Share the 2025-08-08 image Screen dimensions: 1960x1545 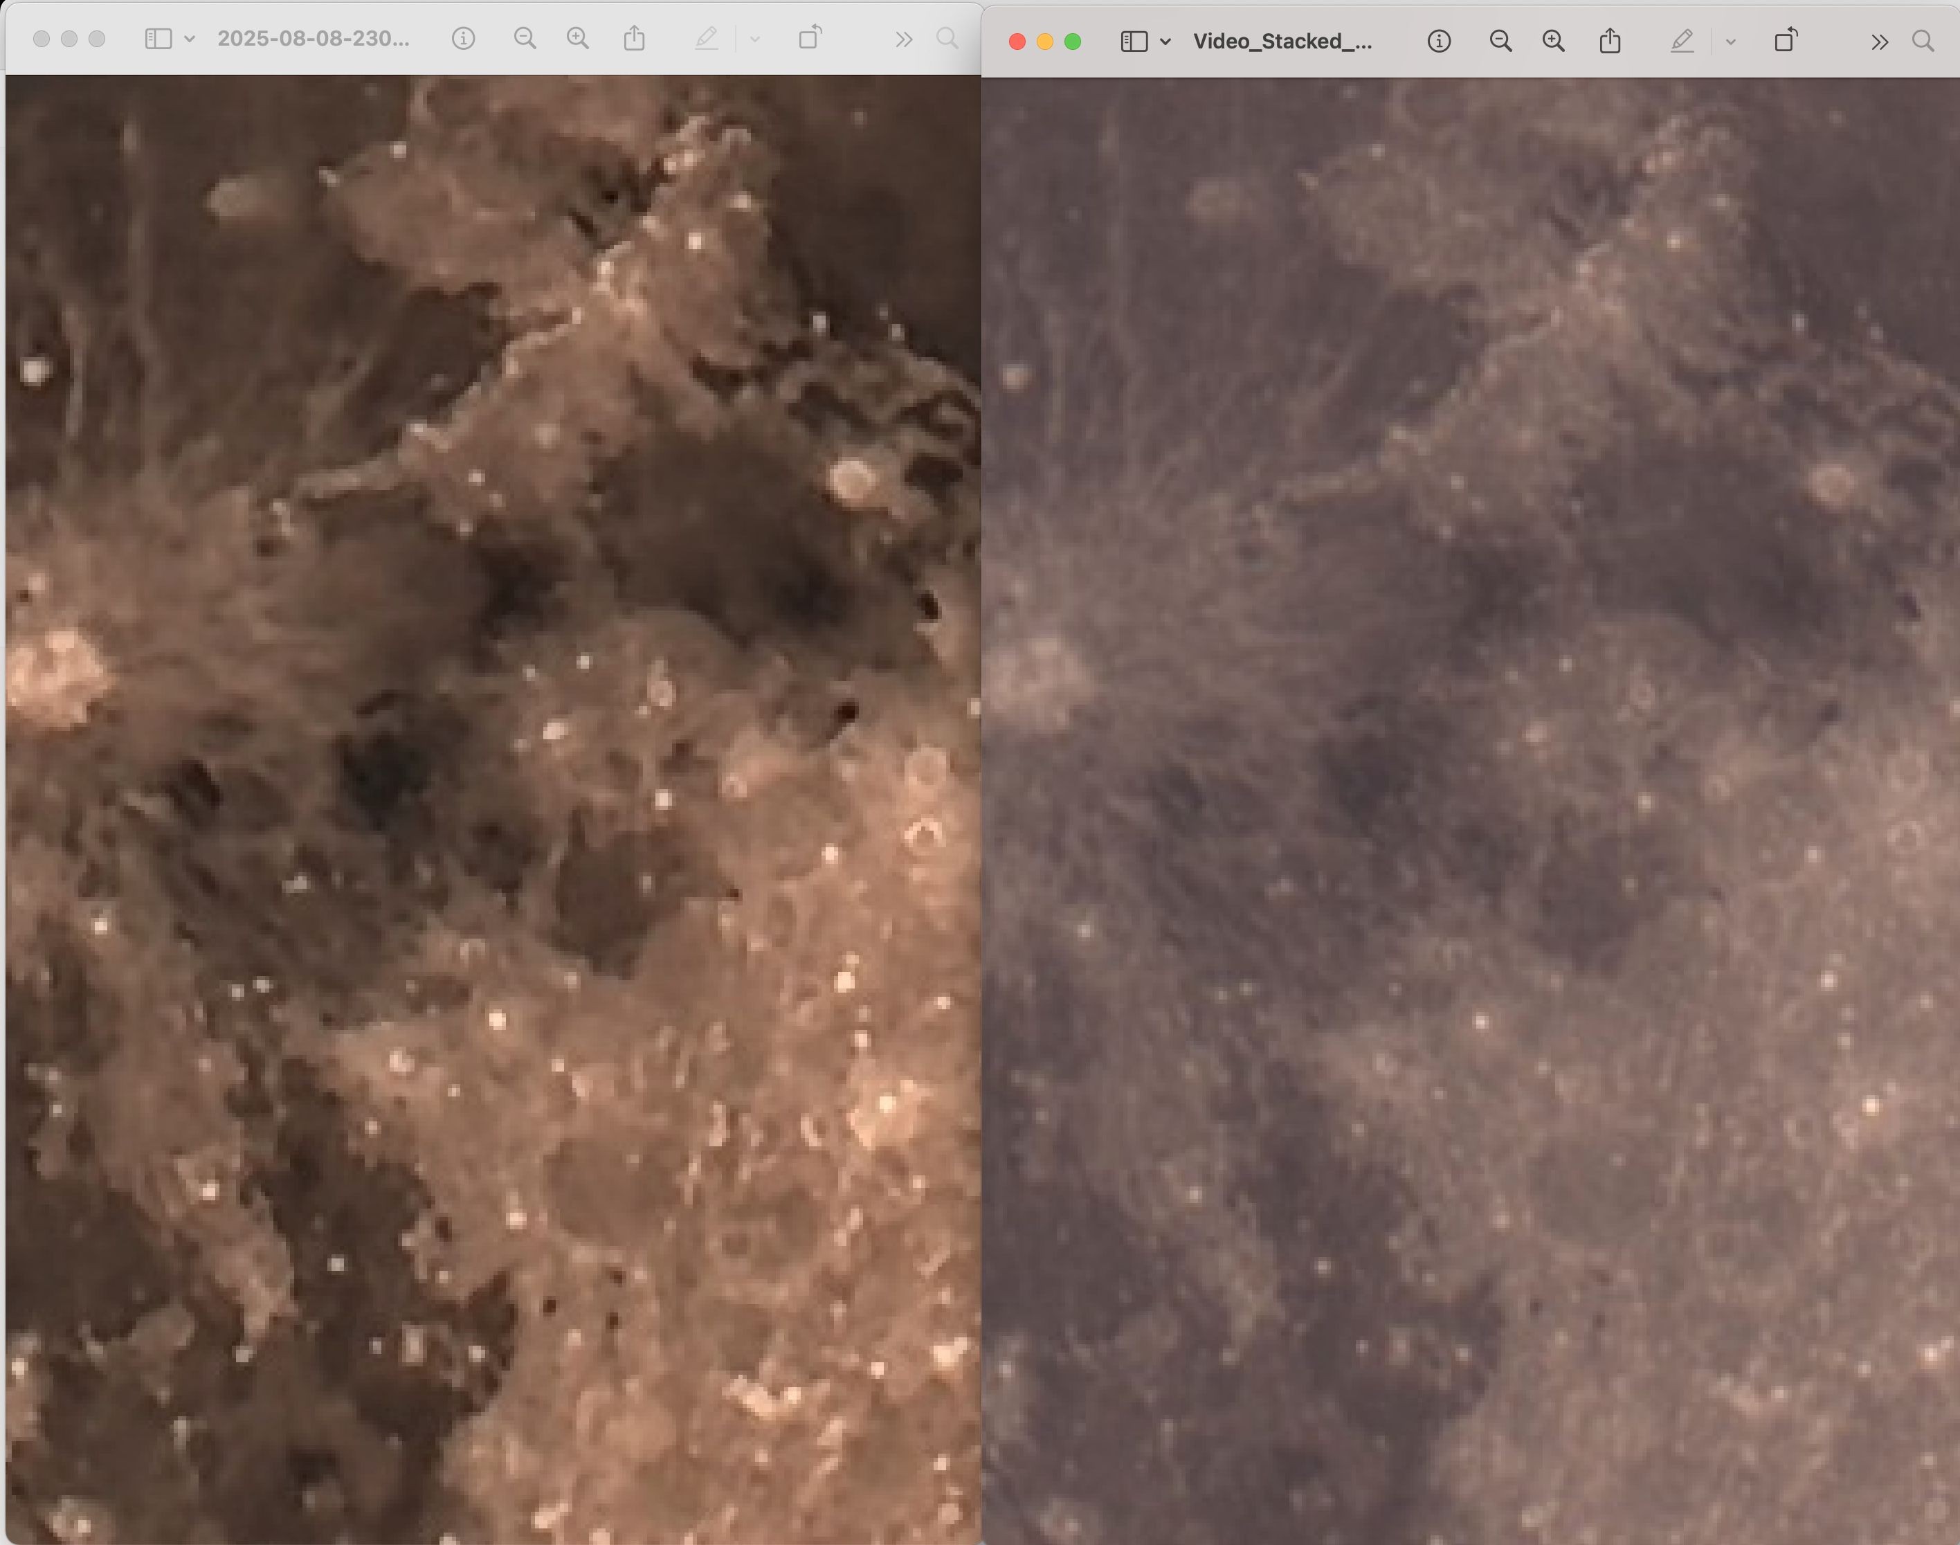coord(634,38)
